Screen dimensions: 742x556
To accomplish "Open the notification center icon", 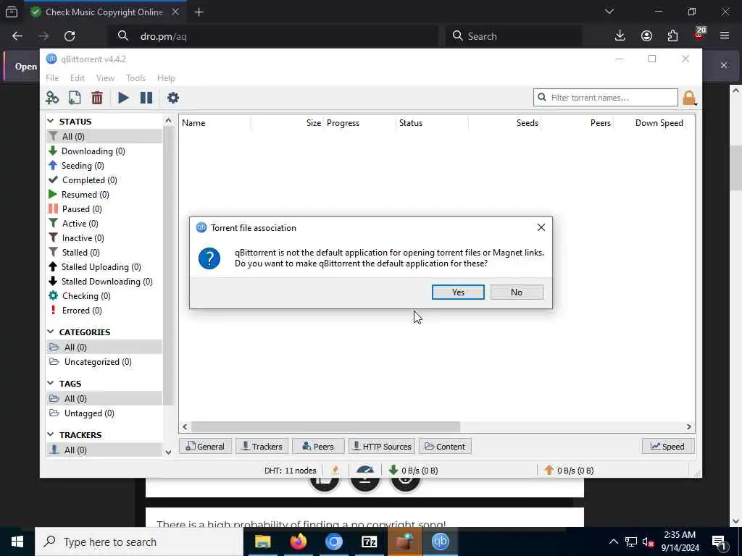I will pyautogui.click(x=720, y=542).
